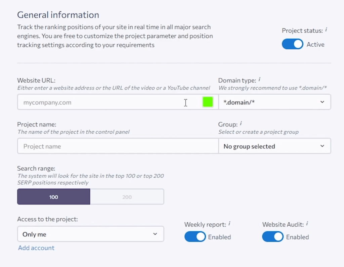
Task: Click info icon beside Weekly report
Action: pyautogui.click(x=229, y=223)
